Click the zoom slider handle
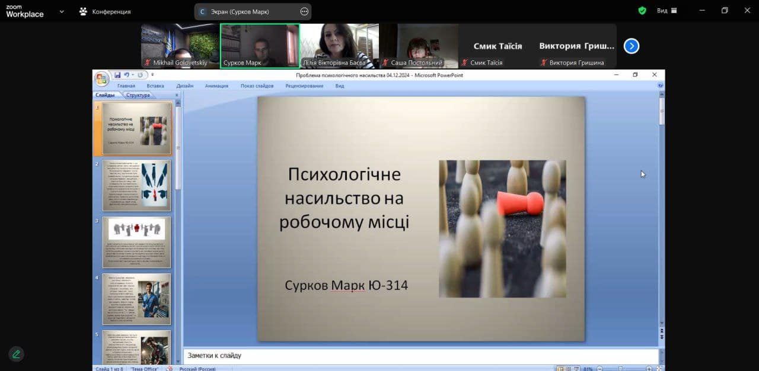Viewport: 759px width, 371px height. coord(620,369)
